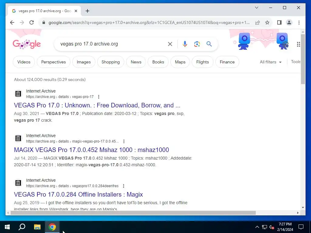Switch to the Perspectives filter
This screenshot has width=311, height=233.
[x=53, y=62]
